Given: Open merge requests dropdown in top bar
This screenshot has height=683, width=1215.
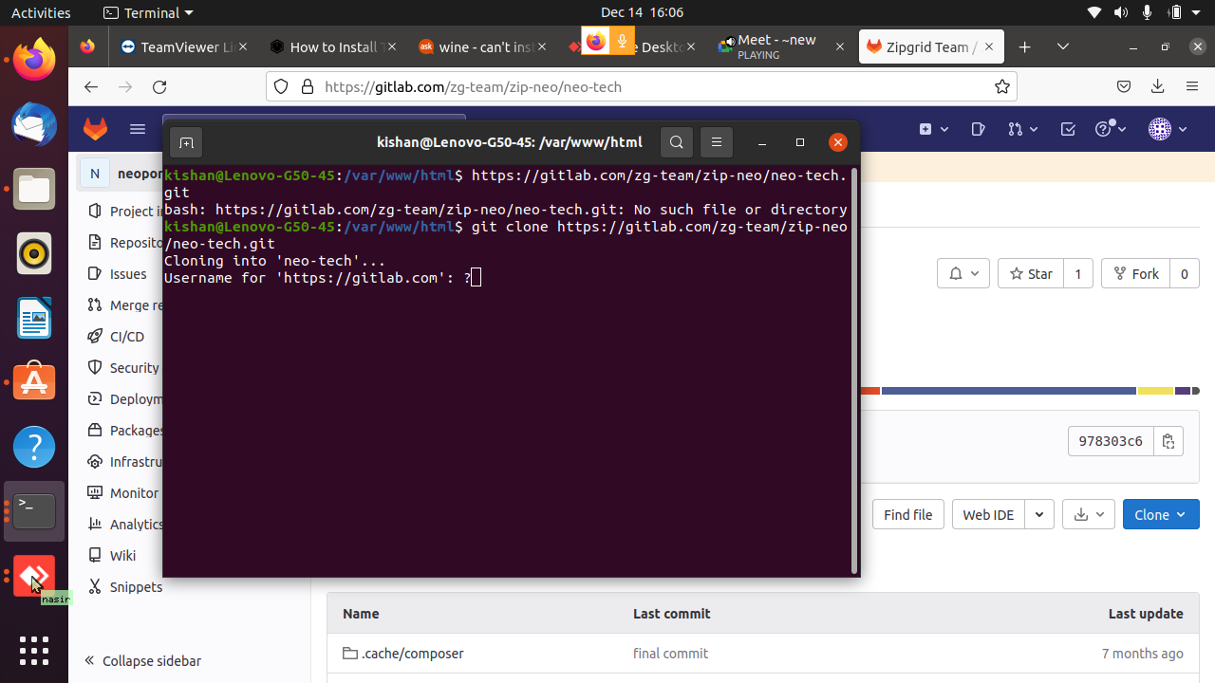Looking at the screenshot, I should tap(1023, 129).
